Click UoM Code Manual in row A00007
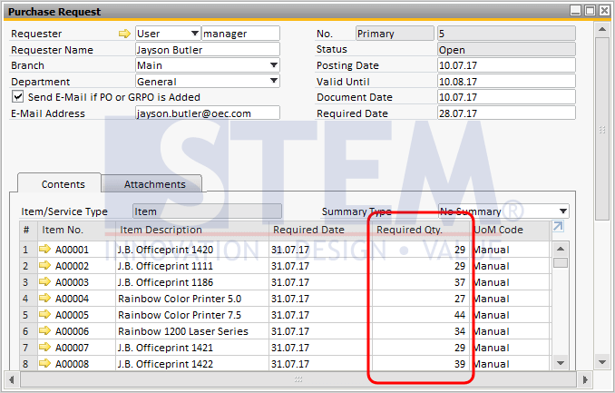 (511, 348)
